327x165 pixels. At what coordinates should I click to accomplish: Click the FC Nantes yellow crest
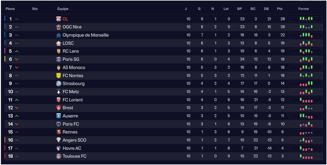(59, 75)
